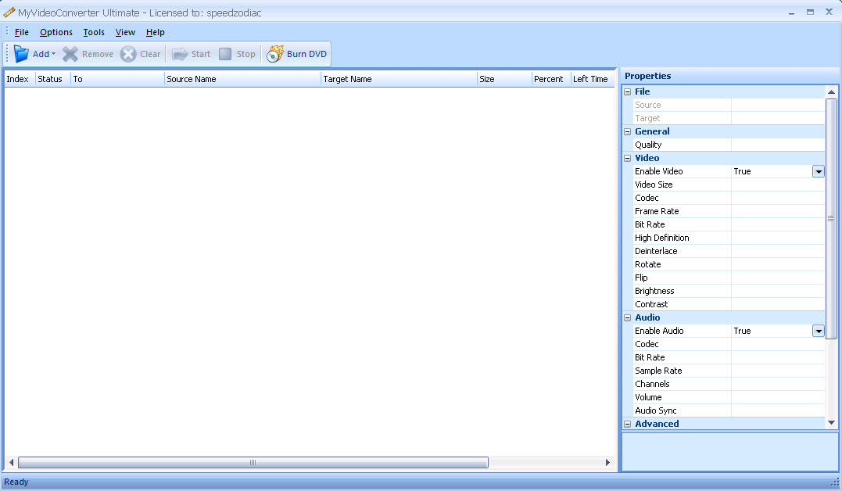This screenshot has width=842, height=491.
Task: Click the Enable Audio True value
Action: [742, 331]
